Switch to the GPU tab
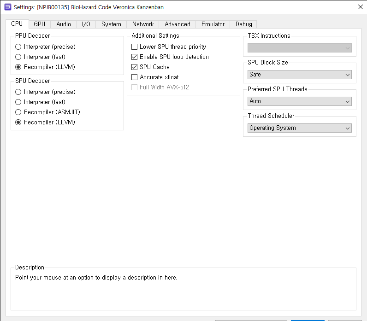This screenshot has width=367, height=321. point(39,24)
